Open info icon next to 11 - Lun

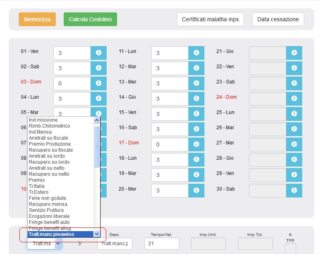click(196, 53)
